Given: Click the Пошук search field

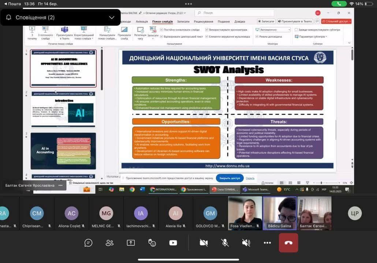Looking at the screenshot, I should point(234,13).
